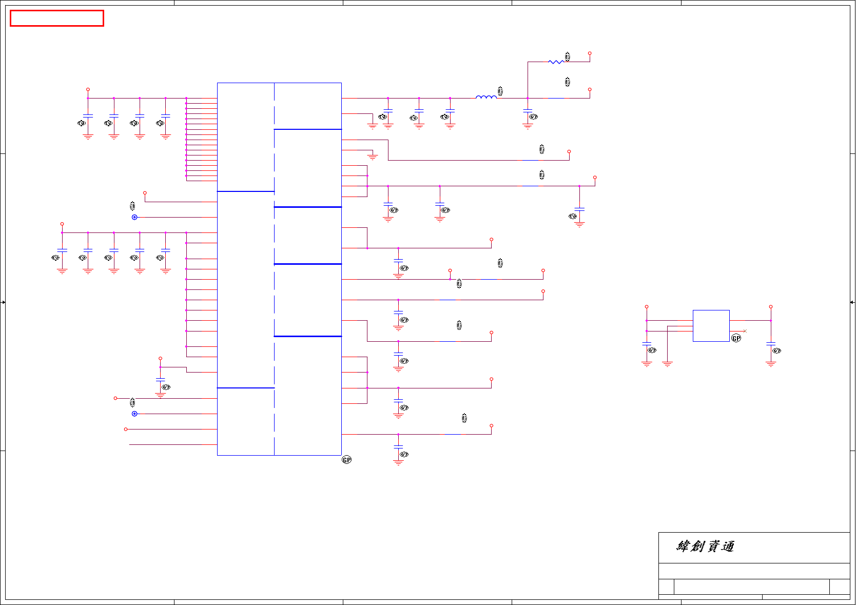This screenshot has height=605, width=856.
Task: Select the 緯創資通 logo in the title block
Action: [706, 547]
